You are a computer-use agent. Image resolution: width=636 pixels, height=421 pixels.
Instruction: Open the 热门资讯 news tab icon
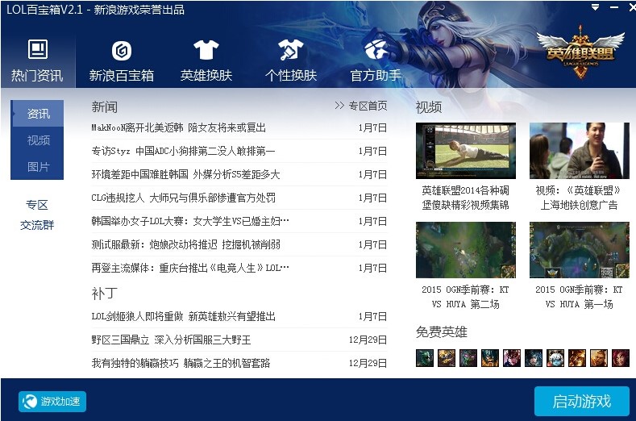(38, 49)
